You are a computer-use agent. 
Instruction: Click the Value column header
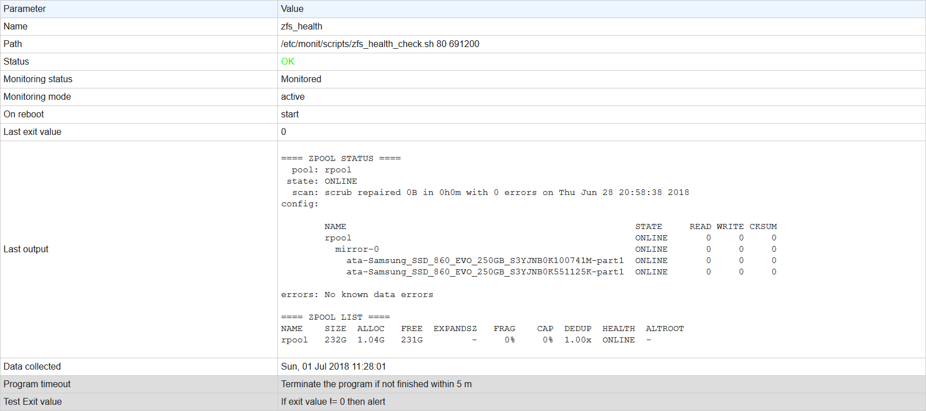292,9
